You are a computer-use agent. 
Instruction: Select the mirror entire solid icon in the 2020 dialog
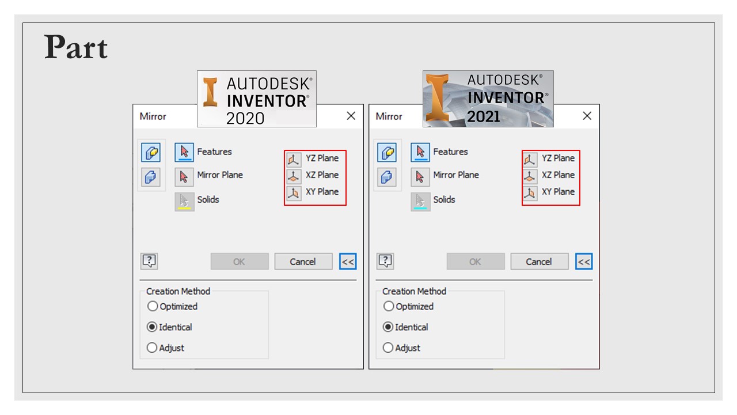point(151,177)
